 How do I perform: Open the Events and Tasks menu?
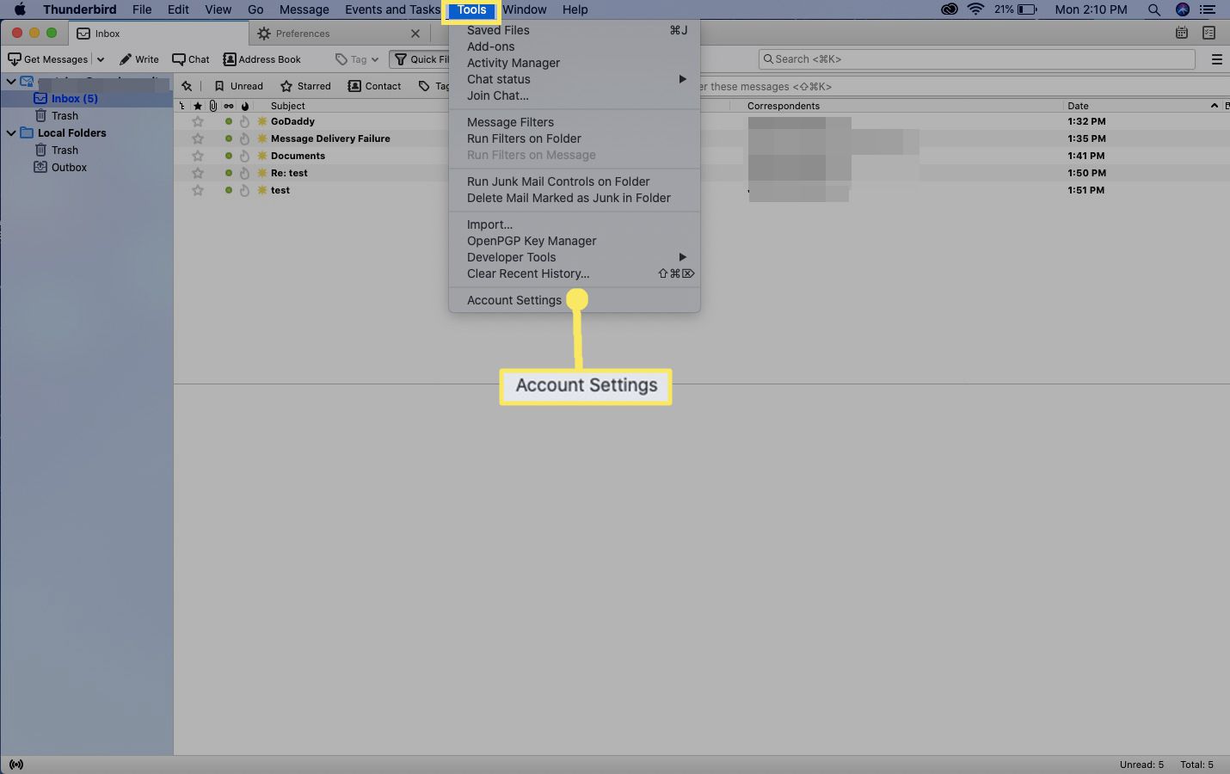pyautogui.click(x=392, y=9)
